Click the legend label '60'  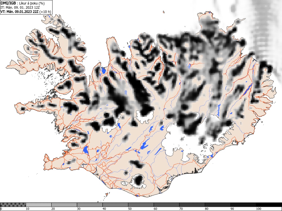155,209
